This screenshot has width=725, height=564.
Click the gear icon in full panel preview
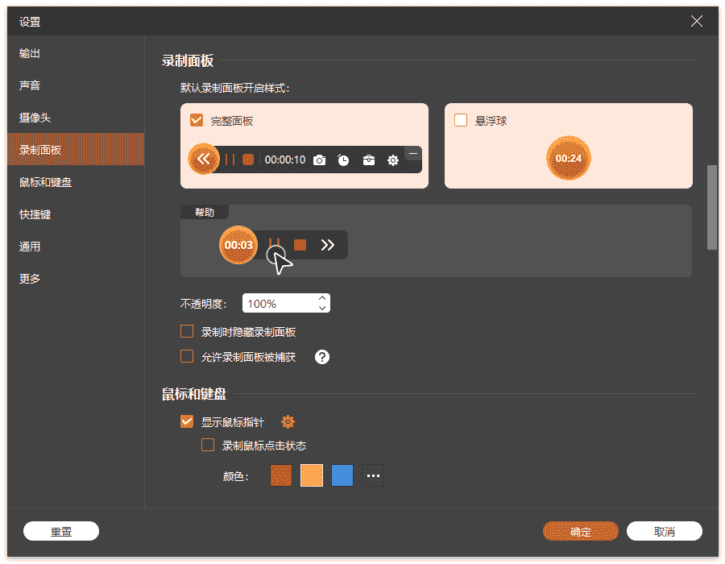(x=393, y=160)
